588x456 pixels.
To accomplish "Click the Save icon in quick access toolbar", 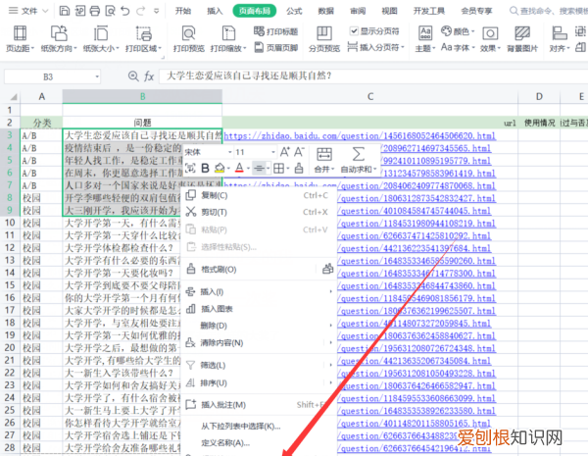I will pos(64,11).
